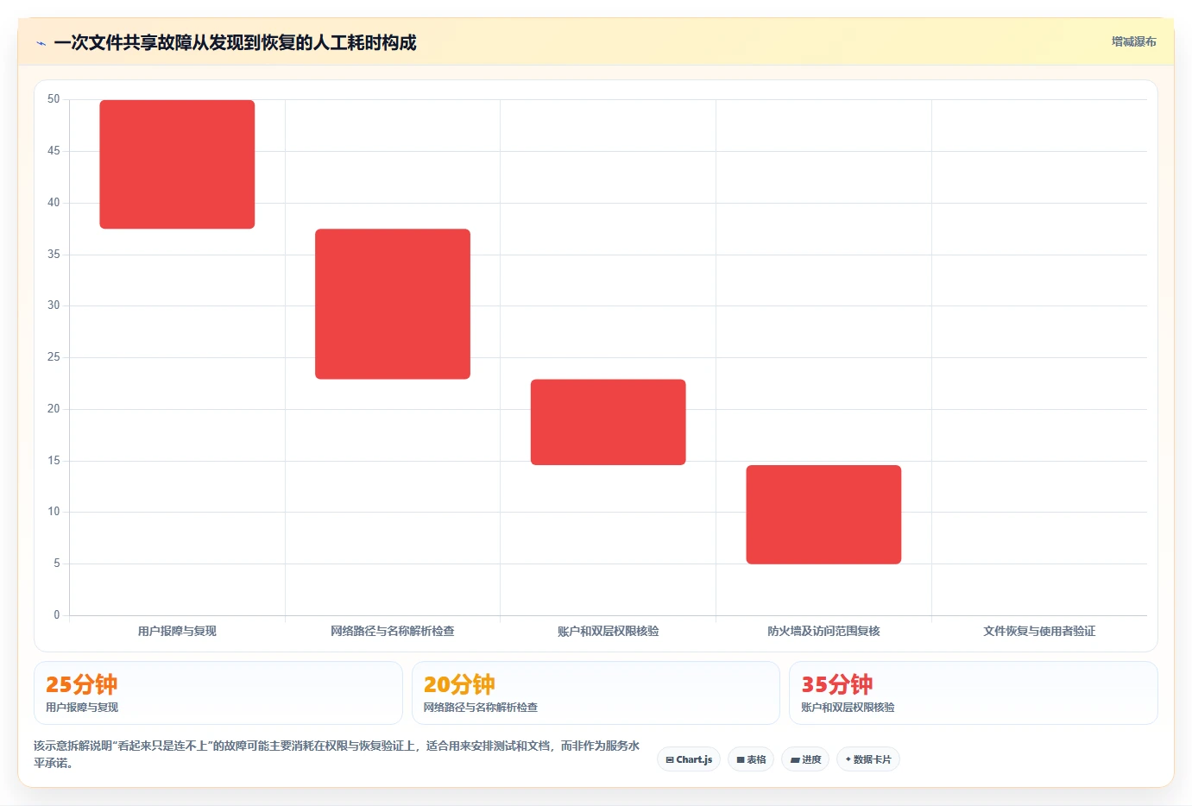Select the Chart.js tag pill
The image size is (1192, 806).
pyautogui.click(x=689, y=759)
